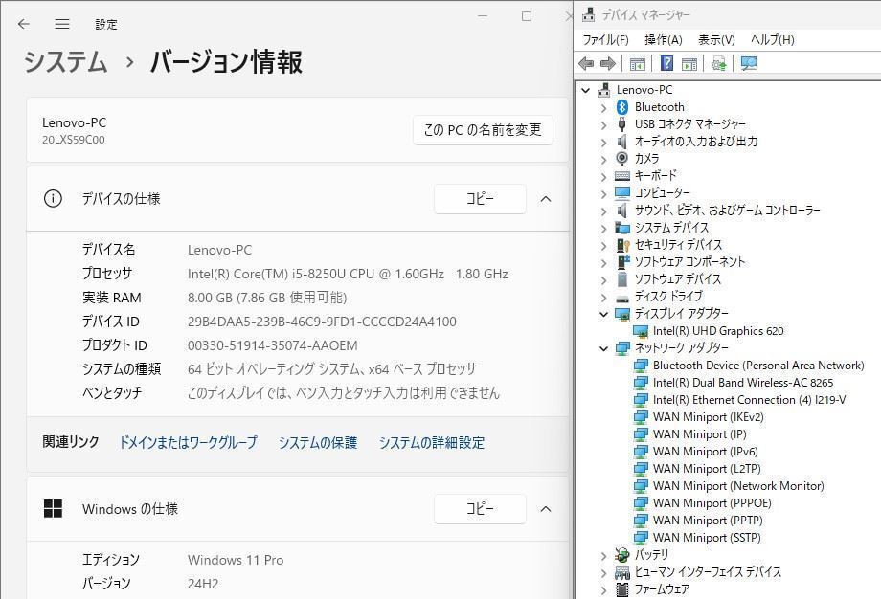Viewport: 881px width, 599px height.
Task: Click the Properties icon on the toolbar
Action: pyautogui.click(x=689, y=63)
